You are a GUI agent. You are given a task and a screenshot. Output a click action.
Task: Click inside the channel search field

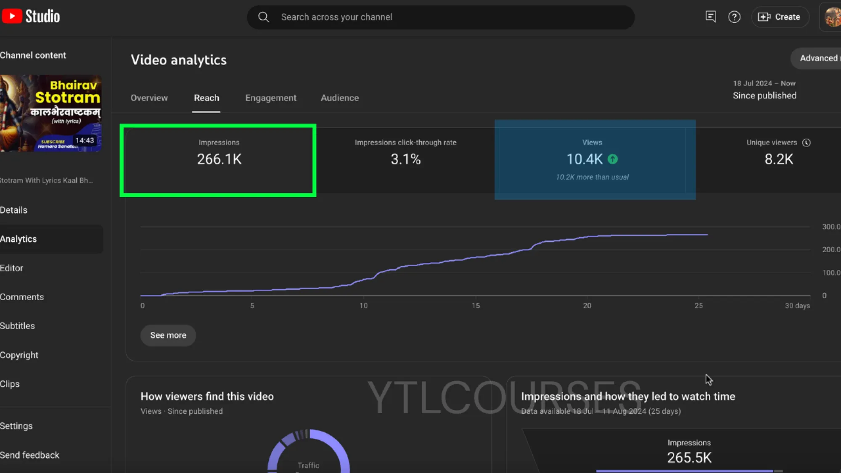point(420,17)
